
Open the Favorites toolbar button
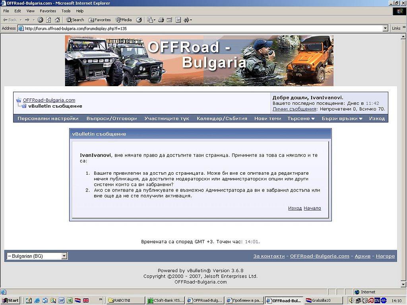pyautogui.click(x=100, y=20)
